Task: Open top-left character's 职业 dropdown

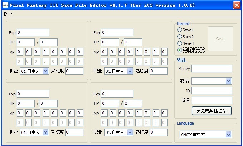Action: (x=34, y=71)
